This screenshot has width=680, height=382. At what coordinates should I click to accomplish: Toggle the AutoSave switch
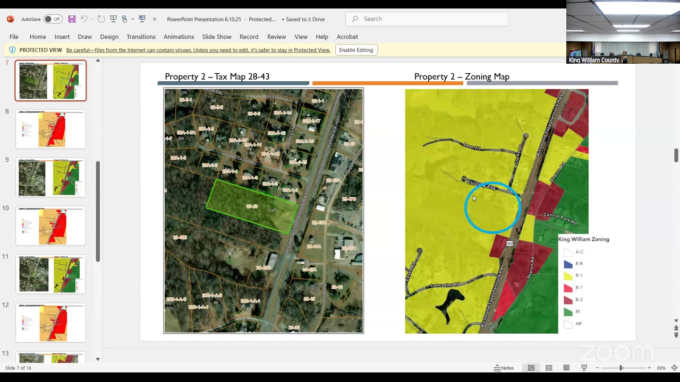coord(53,19)
